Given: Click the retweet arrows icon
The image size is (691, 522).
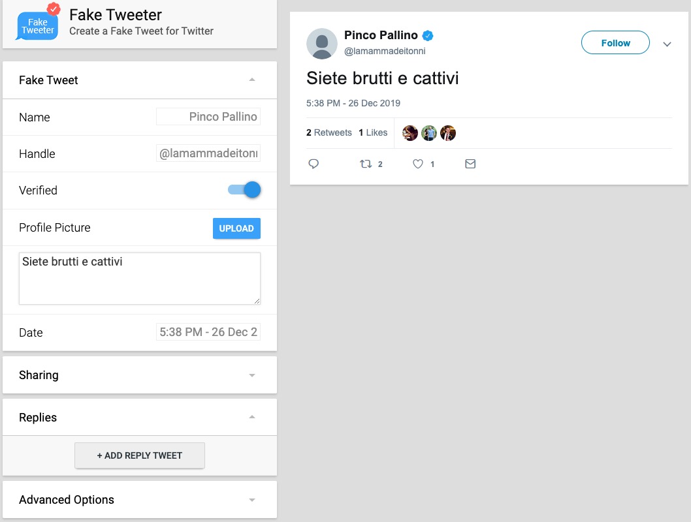Looking at the screenshot, I should click(366, 164).
